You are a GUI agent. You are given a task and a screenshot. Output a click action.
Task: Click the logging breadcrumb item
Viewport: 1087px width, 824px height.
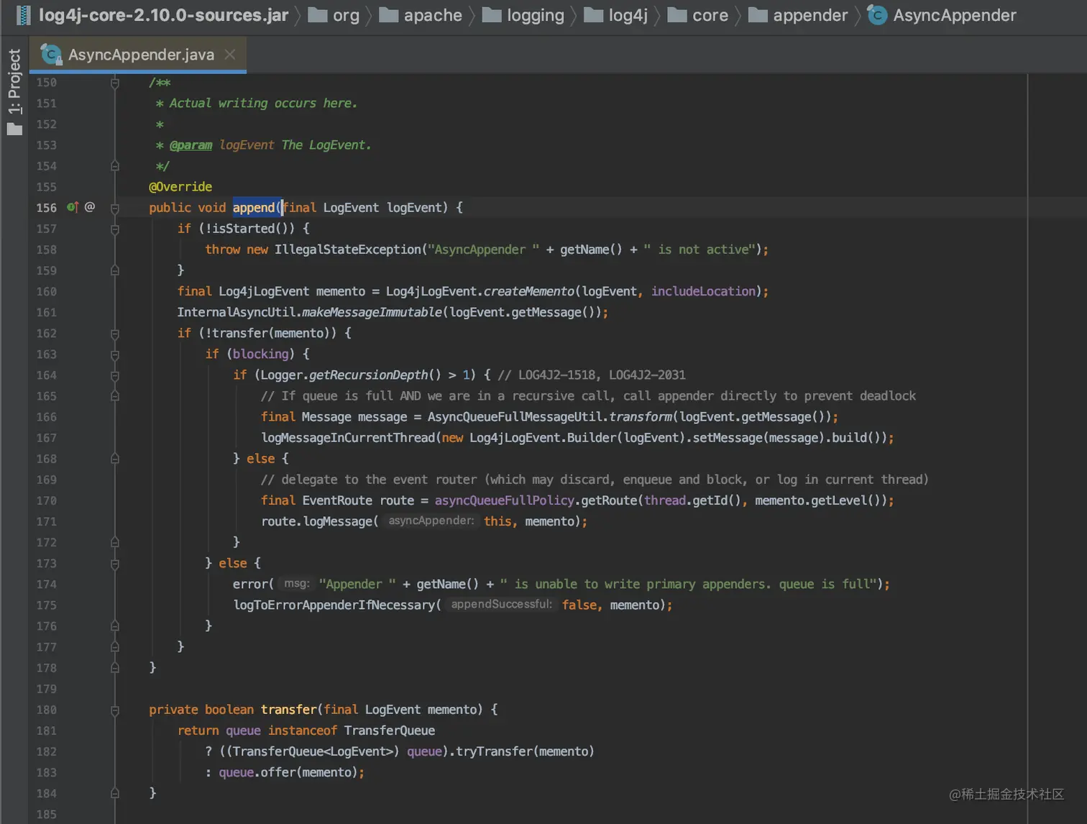click(x=535, y=15)
